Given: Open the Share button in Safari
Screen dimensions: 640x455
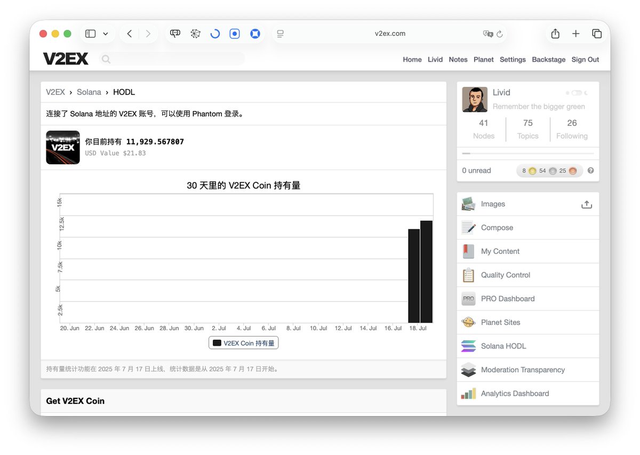Looking at the screenshot, I should (555, 34).
